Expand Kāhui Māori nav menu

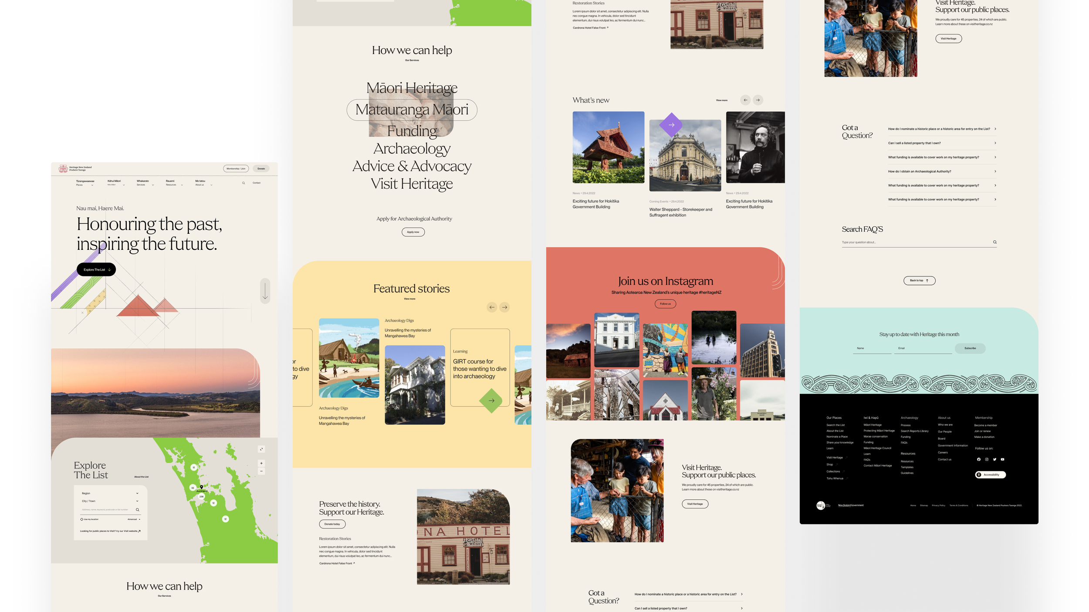(116, 183)
